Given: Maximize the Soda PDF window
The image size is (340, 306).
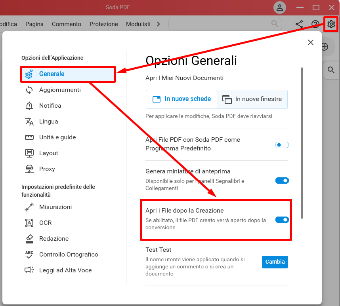Looking at the screenshot, I should coord(316,8).
